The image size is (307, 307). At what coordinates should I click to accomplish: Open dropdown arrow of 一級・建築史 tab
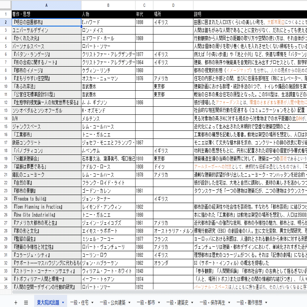pyautogui.click(x=192, y=303)
